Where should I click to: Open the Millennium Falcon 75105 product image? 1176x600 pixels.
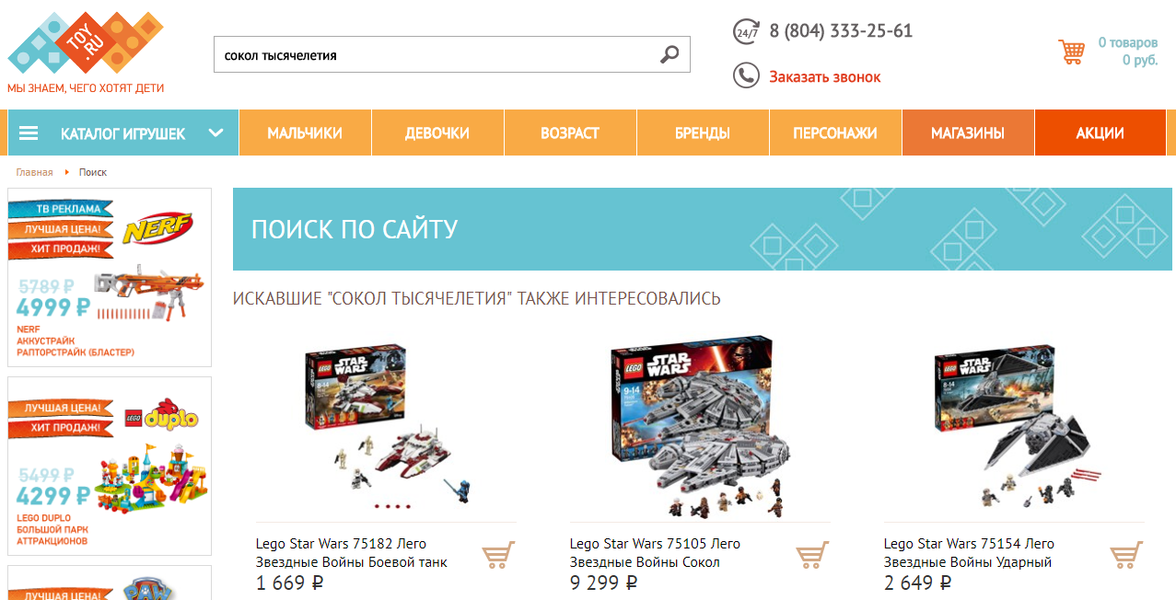[x=700, y=428]
